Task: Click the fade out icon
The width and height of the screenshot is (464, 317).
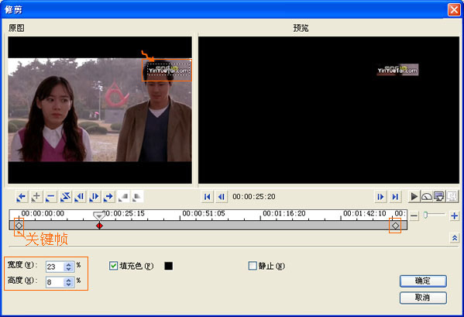Action: point(137,197)
